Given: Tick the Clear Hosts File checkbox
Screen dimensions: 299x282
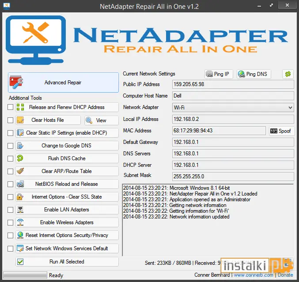Looking at the screenshot, I should point(10,120).
